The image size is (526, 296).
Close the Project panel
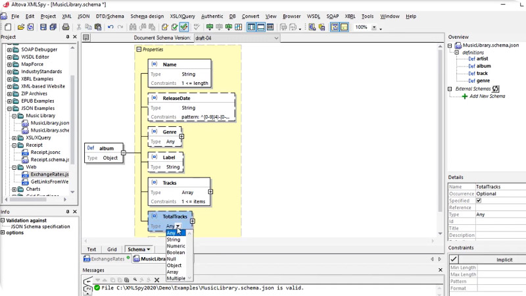tap(75, 37)
